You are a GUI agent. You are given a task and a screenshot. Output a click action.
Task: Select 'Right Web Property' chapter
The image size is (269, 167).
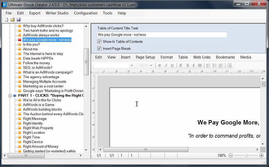click(38, 128)
